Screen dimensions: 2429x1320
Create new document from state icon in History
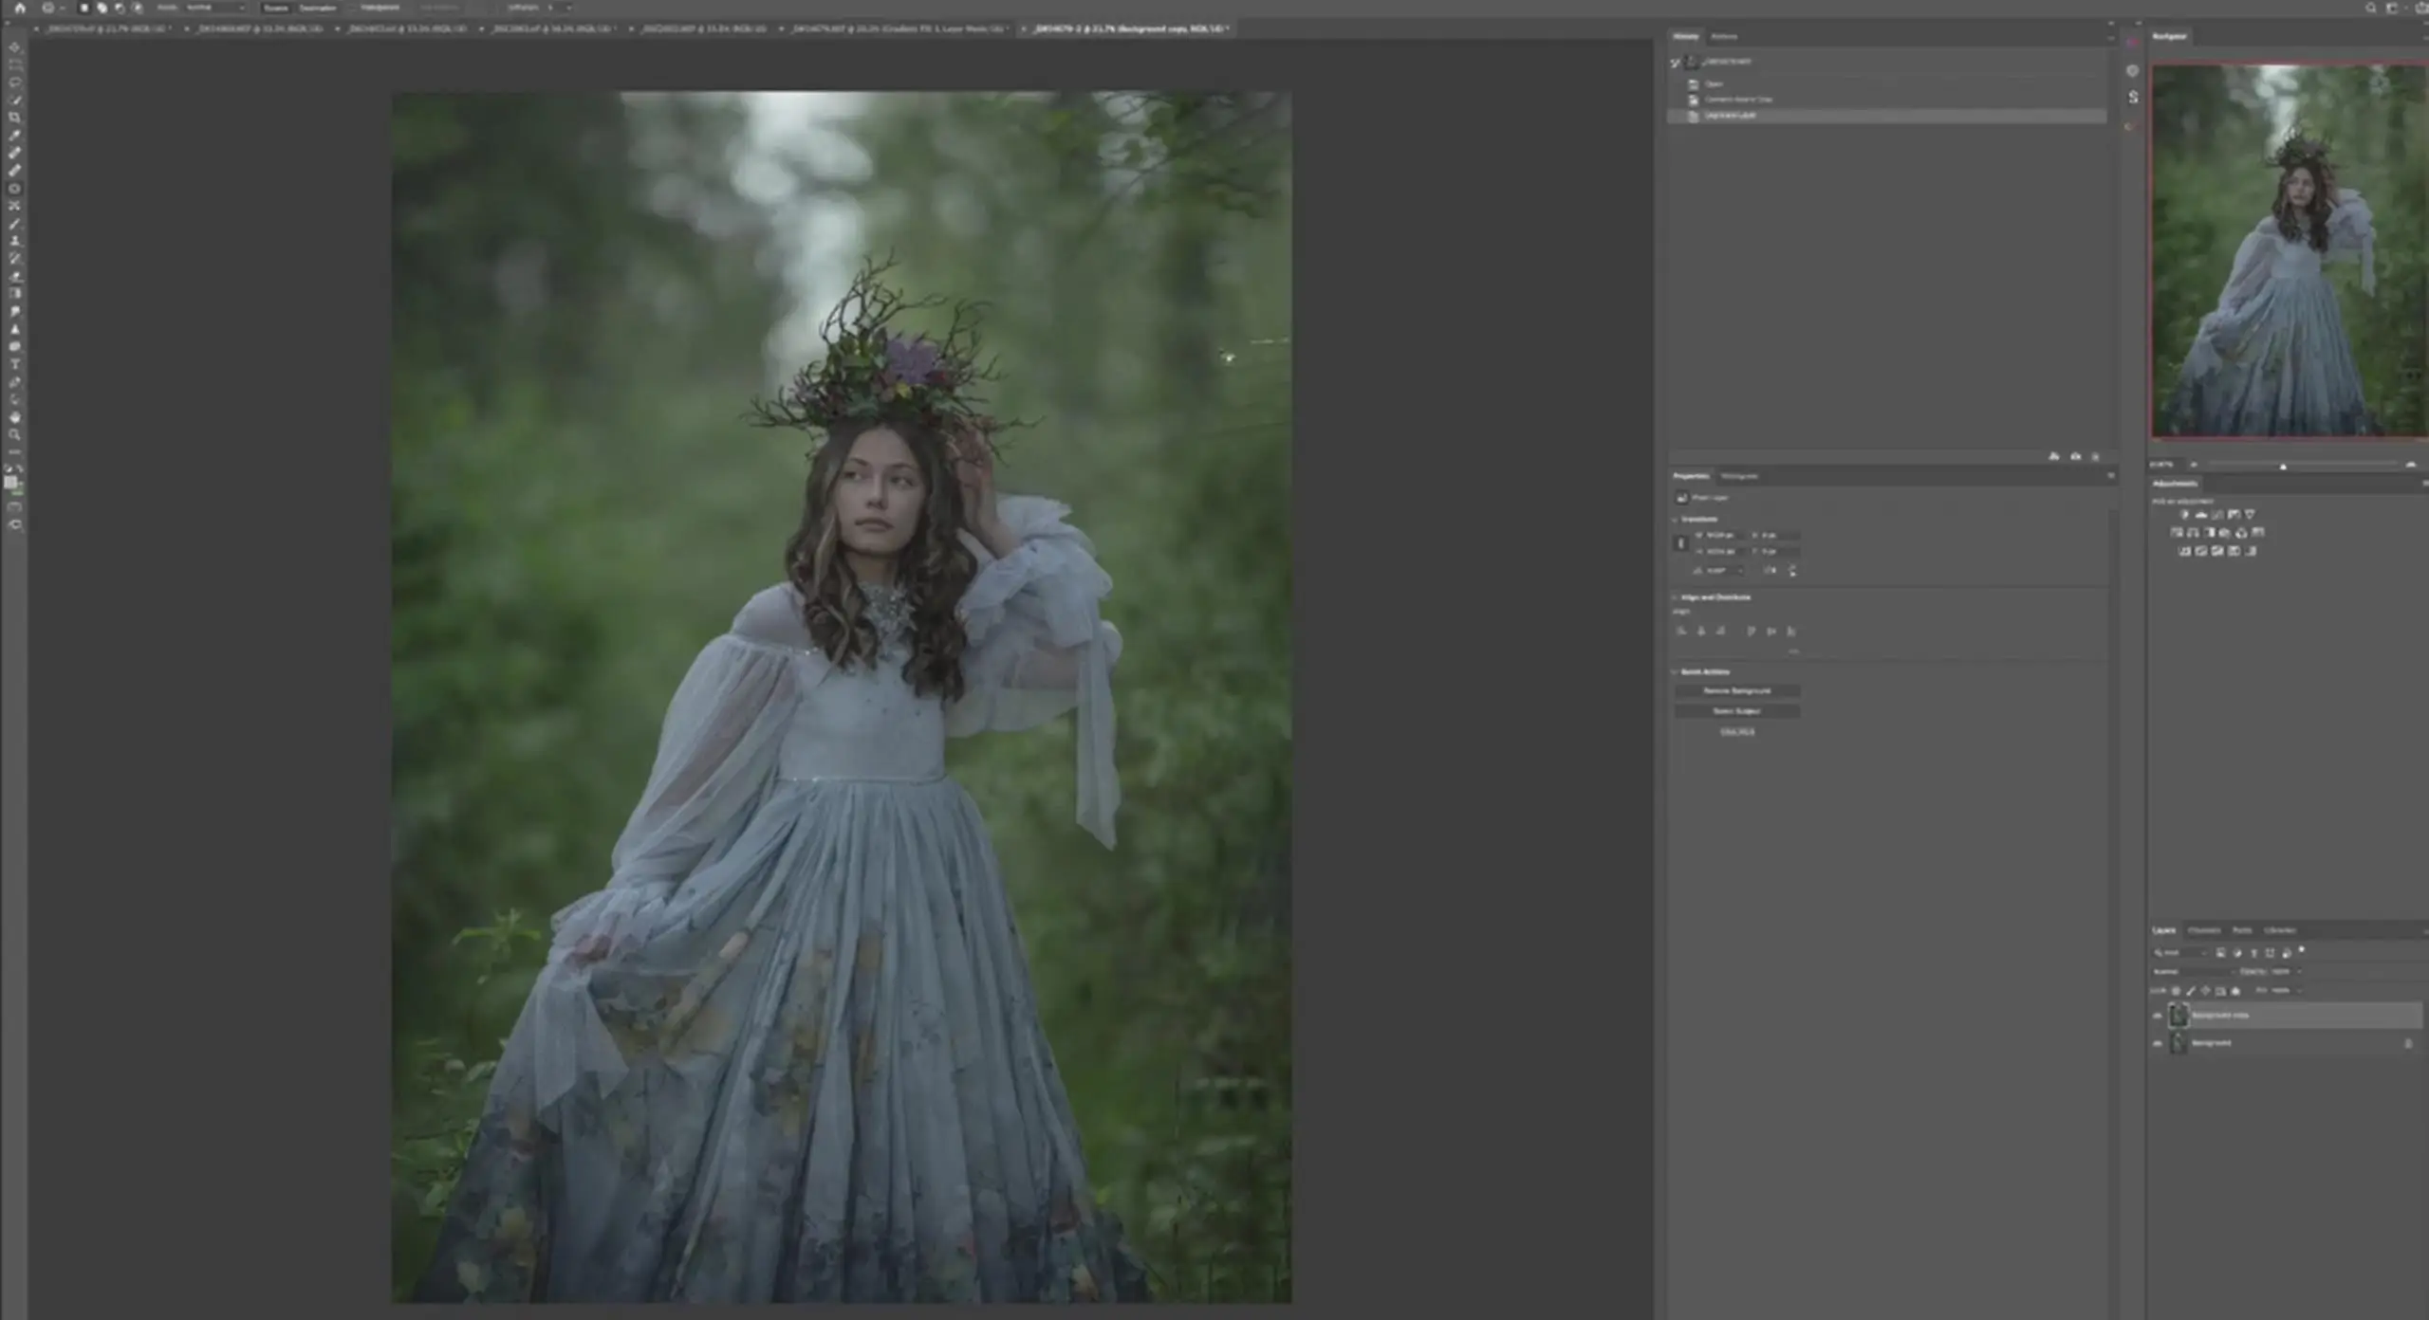coord(2054,457)
